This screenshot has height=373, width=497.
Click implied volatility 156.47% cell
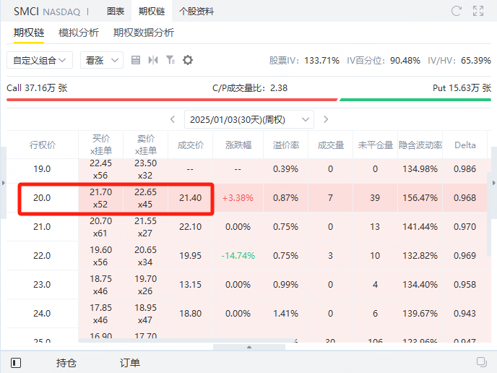(420, 198)
